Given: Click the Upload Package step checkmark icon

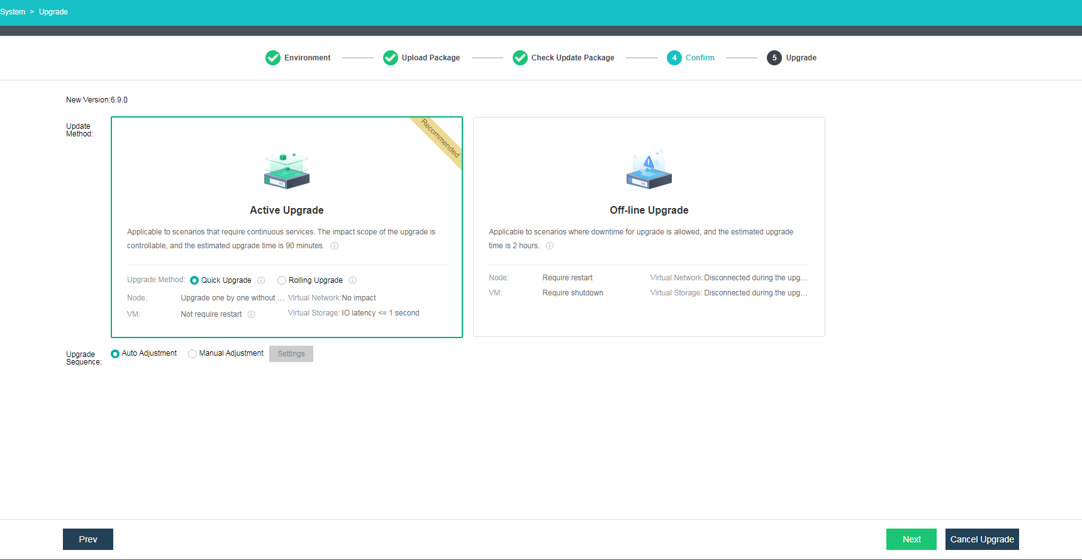Looking at the screenshot, I should point(391,58).
